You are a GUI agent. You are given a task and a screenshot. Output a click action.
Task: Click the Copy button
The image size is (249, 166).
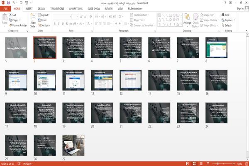(15, 20)
